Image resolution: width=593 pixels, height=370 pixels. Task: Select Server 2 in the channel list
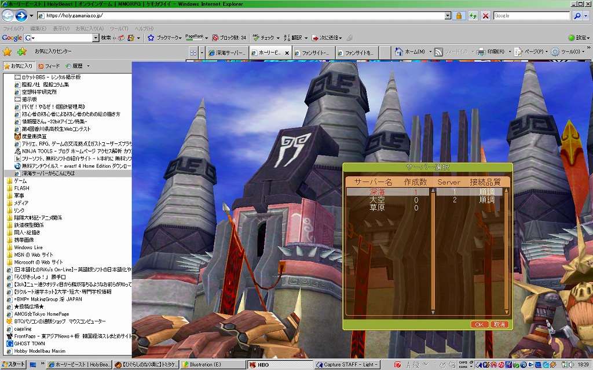click(x=469, y=199)
